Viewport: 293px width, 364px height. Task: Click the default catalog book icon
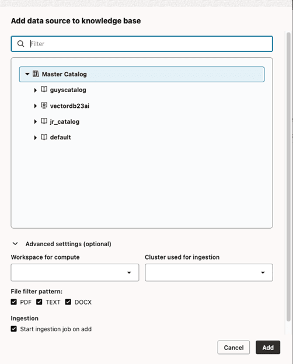[44, 137]
